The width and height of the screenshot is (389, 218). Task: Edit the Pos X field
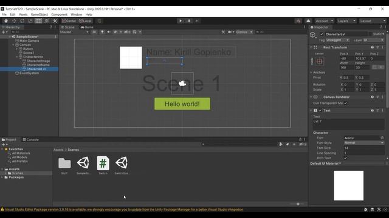tap(346, 59)
